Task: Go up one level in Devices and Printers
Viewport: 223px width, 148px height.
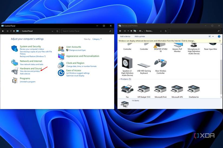Action: coord(131,31)
